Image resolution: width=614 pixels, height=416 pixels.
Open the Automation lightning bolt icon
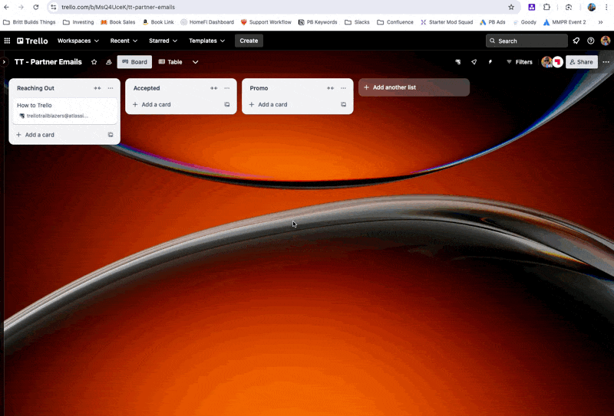[490, 62]
